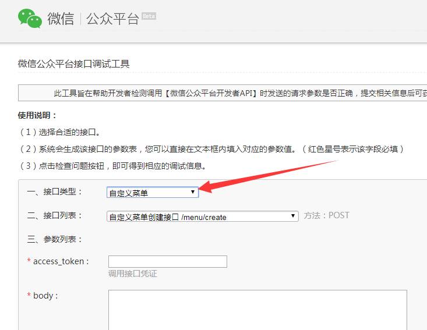Click the 三、参数列表： label
Screen dimensions: 427x330
coord(54,239)
